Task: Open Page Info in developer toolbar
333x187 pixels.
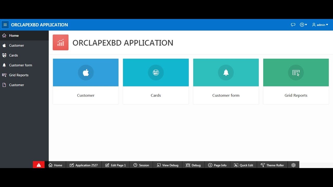Action: pos(217,165)
